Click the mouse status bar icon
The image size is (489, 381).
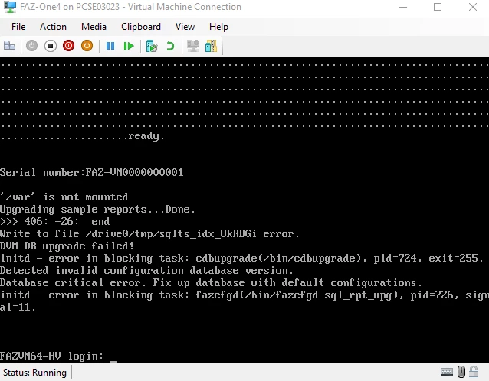point(461,372)
